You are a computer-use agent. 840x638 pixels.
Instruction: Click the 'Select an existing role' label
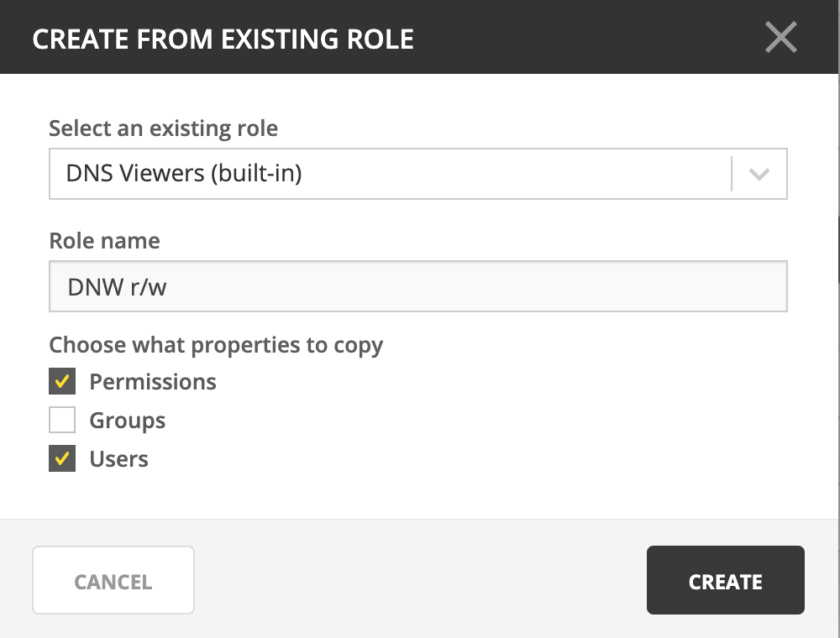click(163, 128)
